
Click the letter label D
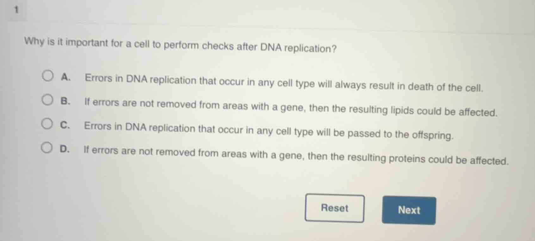click(65, 148)
